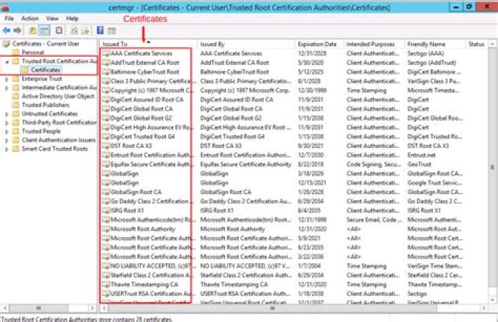Expand the Smart Card Trusted Roots node
Image resolution: width=498 pixels, height=322 pixels.
click(x=7, y=149)
